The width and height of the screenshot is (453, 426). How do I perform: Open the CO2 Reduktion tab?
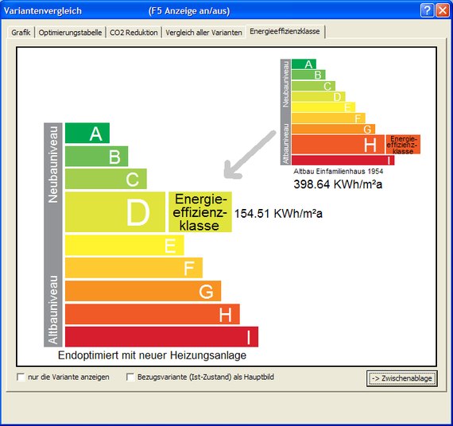pos(134,33)
